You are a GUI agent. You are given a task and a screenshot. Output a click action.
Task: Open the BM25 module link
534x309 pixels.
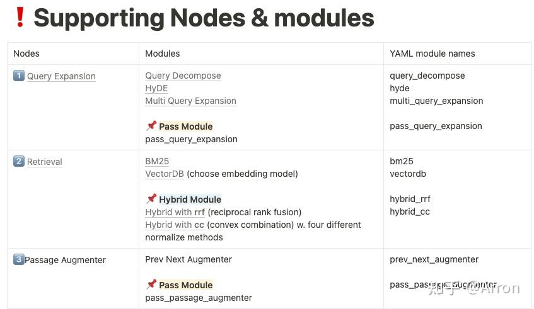157,161
